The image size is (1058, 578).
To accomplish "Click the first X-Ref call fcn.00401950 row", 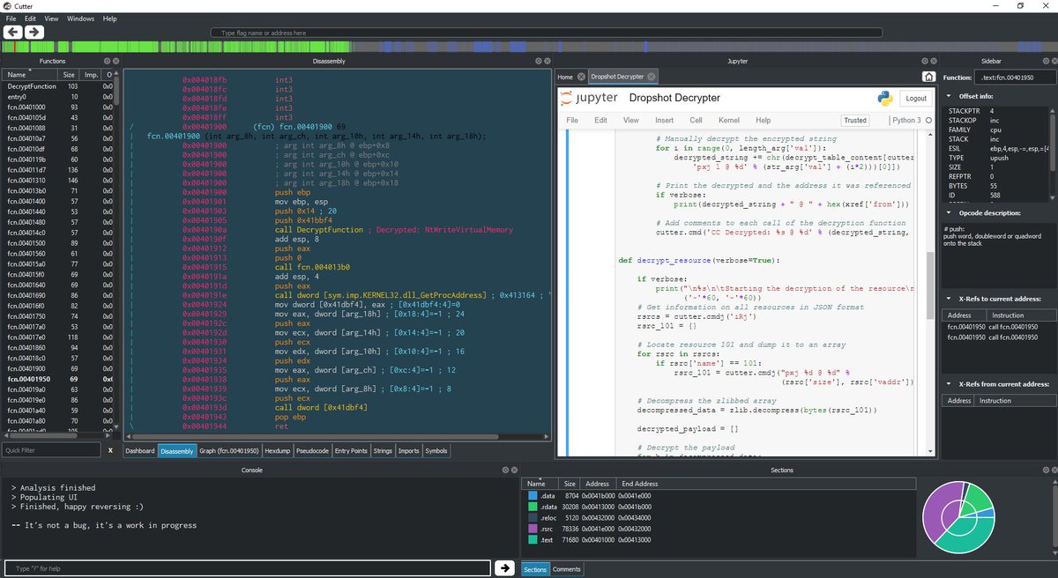I will pos(999,327).
